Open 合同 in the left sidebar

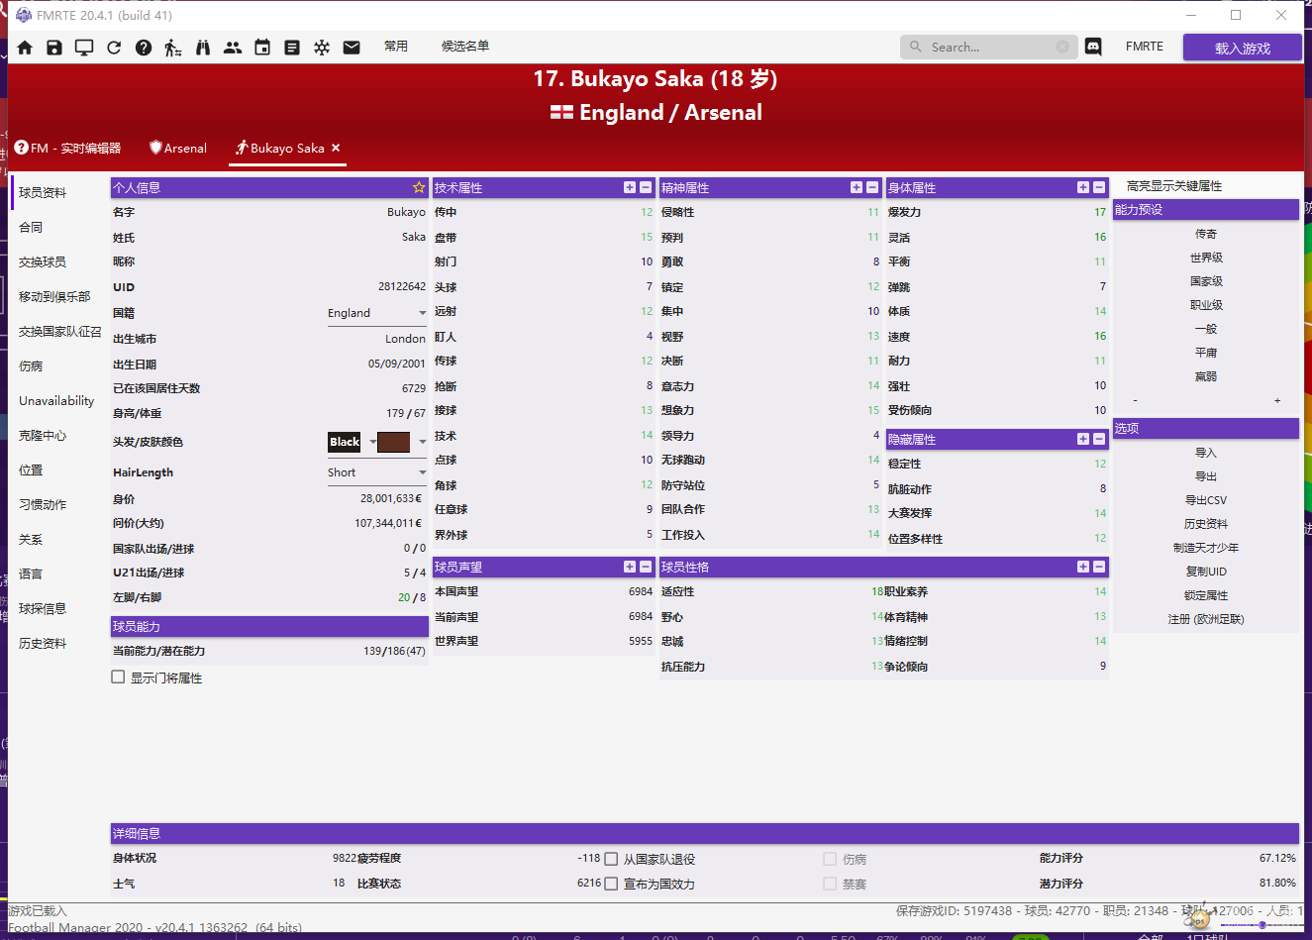[x=31, y=227]
